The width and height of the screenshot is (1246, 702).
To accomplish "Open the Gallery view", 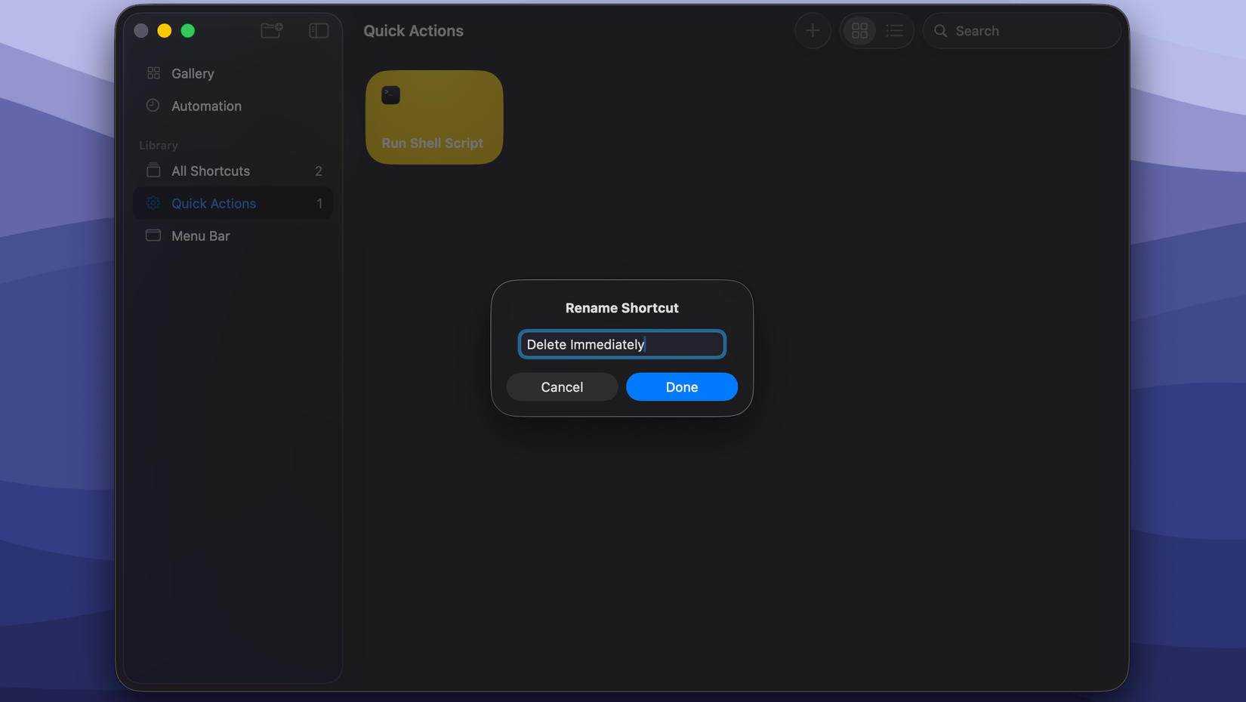I will 193,72.
